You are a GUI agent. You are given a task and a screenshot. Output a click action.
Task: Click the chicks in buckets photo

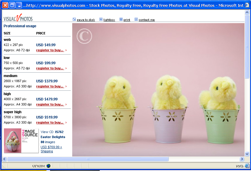pyautogui.click(x=158, y=90)
